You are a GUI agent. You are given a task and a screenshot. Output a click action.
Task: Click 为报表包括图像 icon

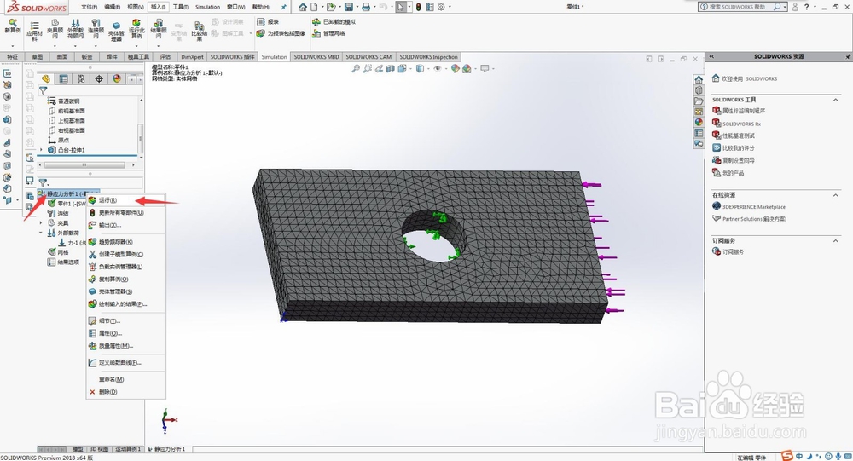[281, 34]
